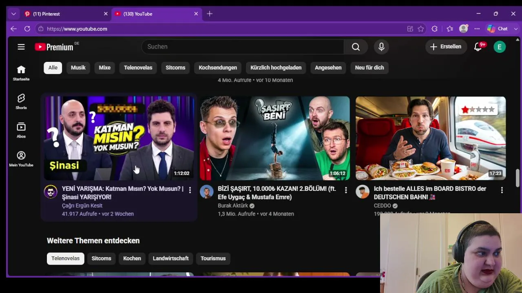The width and height of the screenshot is (522, 293).
Task: Open more options for the Katman Mısın video
Action: pyautogui.click(x=190, y=190)
